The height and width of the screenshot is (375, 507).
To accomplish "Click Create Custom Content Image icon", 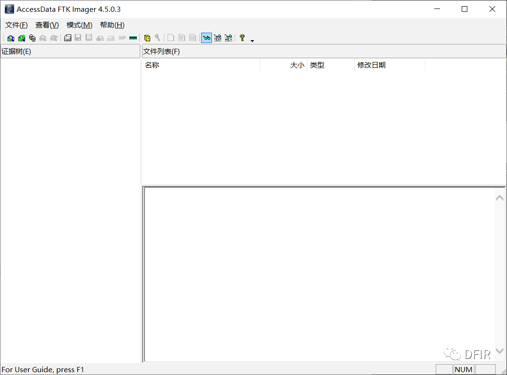I will 111,38.
